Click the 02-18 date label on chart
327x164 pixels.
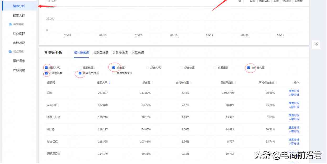[174, 35]
